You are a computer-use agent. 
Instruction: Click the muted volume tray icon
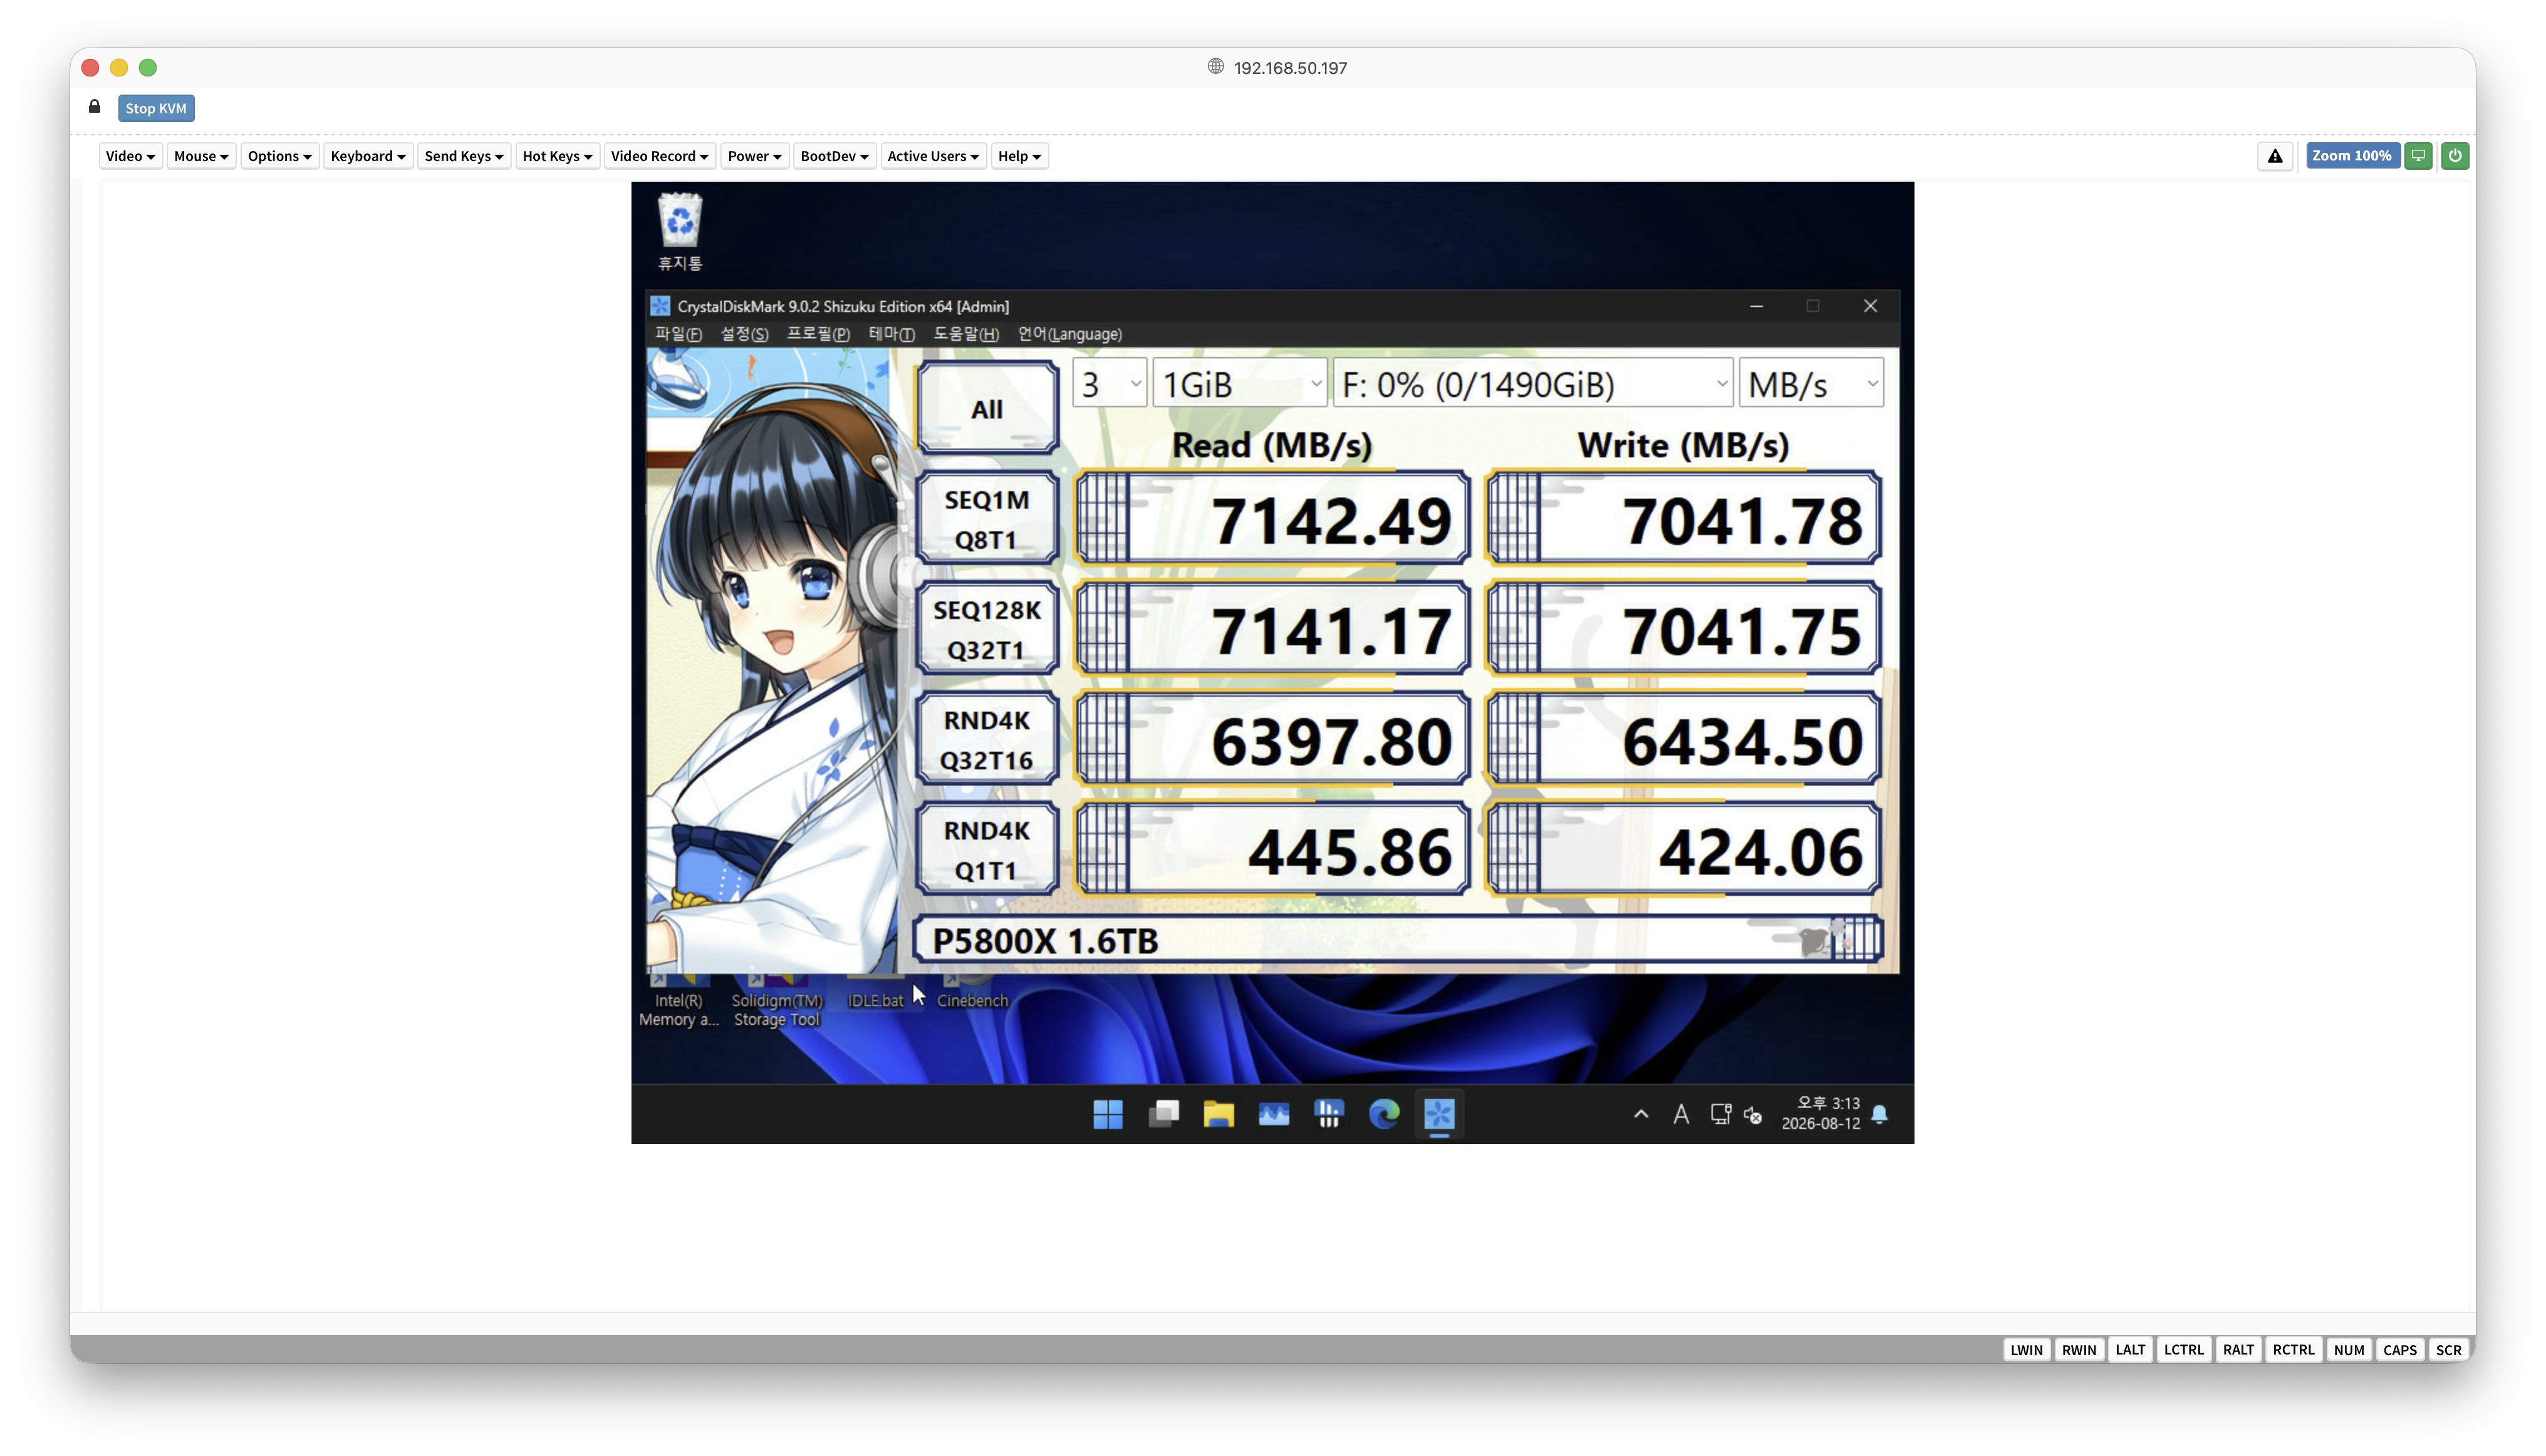[1753, 1114]
